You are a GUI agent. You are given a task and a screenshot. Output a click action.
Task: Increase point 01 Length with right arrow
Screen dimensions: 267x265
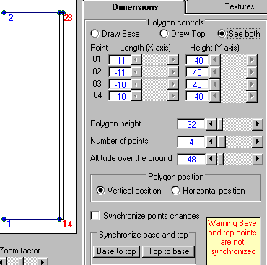[173, 60]
